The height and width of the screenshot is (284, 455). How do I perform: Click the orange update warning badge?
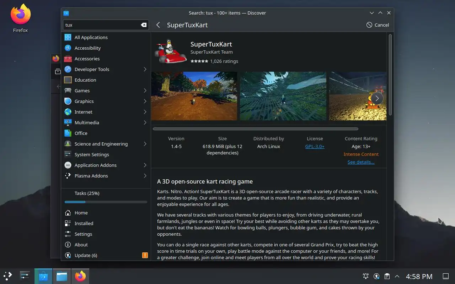click(145, 255)
